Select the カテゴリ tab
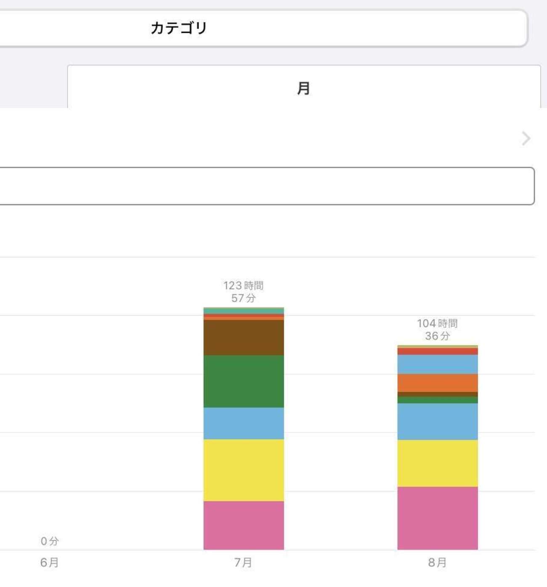The width and height of the screenshot is (547, 587). 179,28
